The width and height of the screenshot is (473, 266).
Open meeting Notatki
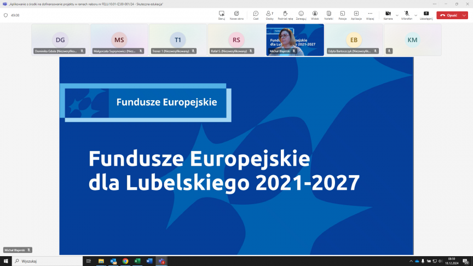pos(329,15)
